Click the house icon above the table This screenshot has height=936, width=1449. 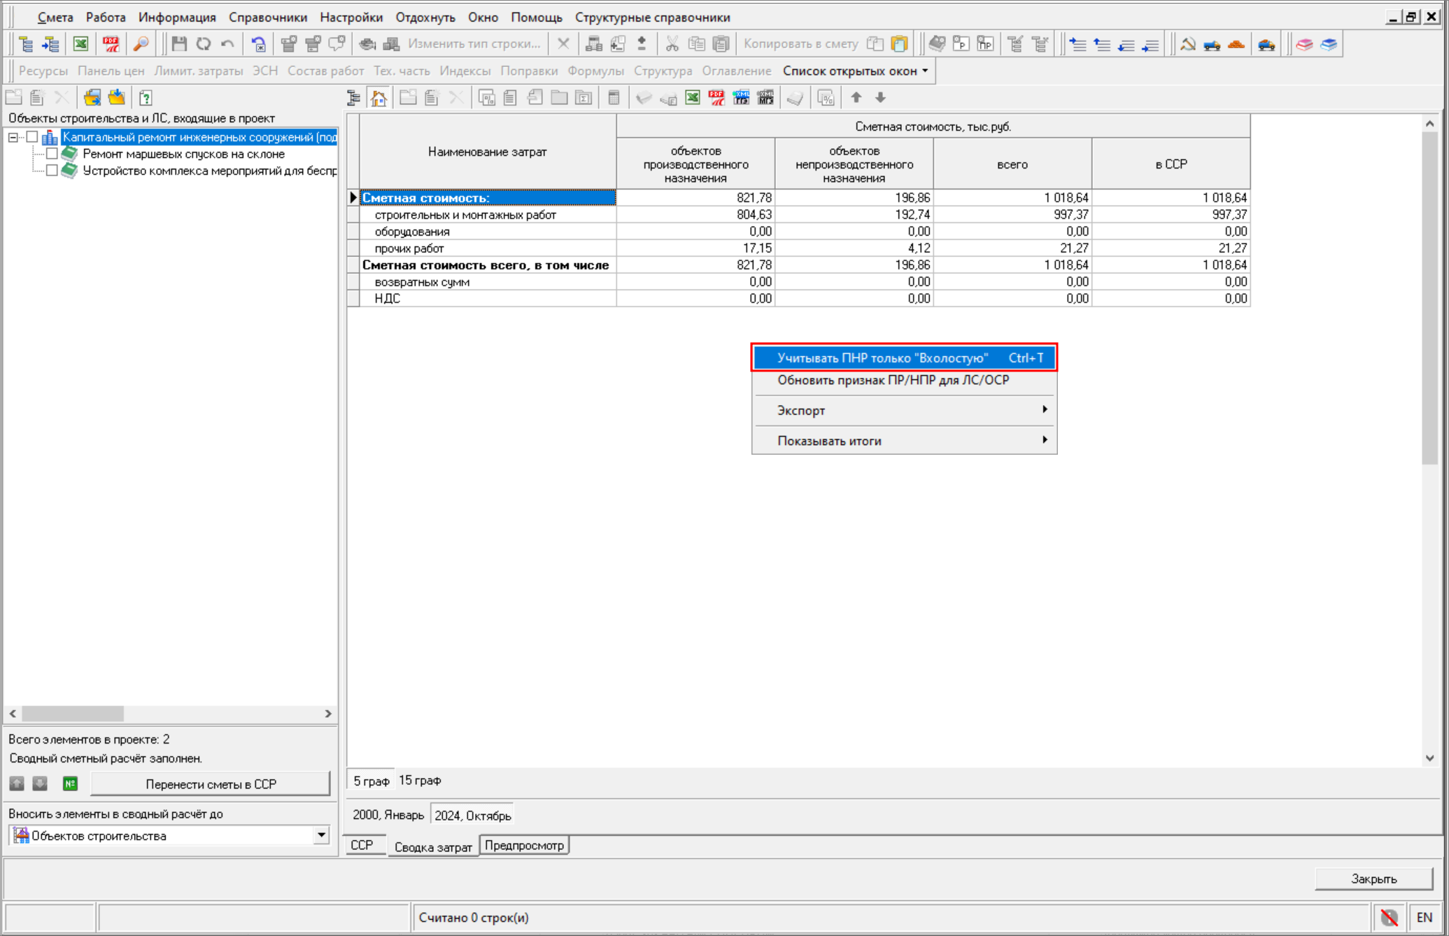click(379, 98)
